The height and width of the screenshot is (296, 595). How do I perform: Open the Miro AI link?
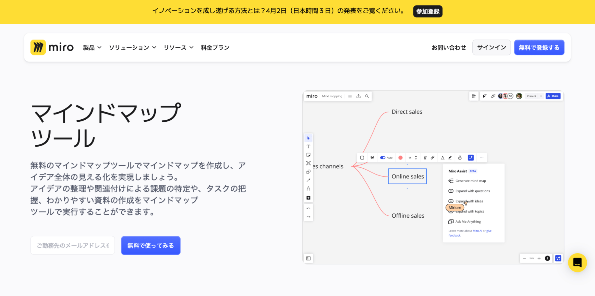pos(477,231)
